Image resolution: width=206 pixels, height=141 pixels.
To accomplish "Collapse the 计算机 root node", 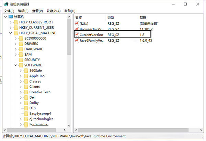I will coord(5,17).
